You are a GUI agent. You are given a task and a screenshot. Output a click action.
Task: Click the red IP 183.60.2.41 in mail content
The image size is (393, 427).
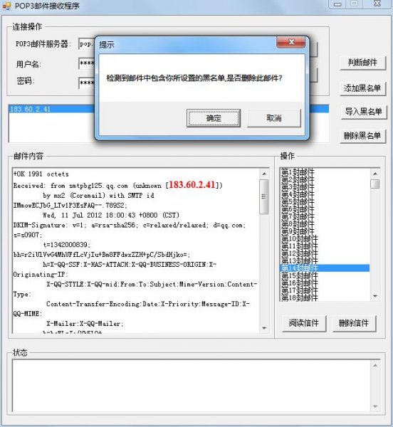click(192, 185)
